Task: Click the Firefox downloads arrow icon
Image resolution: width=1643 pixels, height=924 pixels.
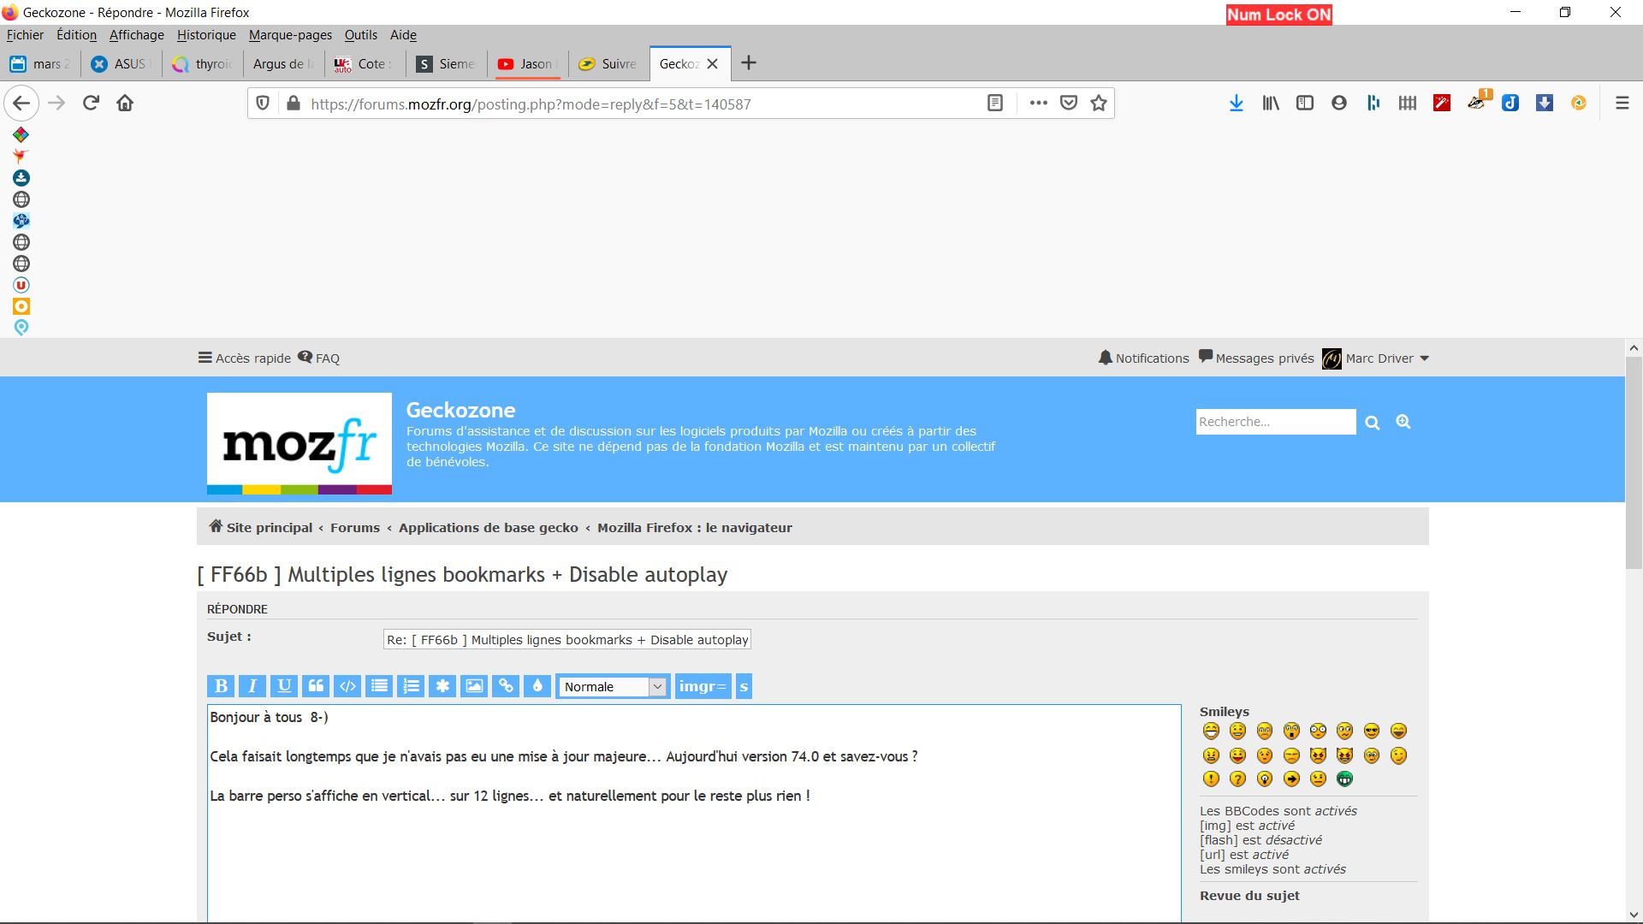Action: [1236, 104]
